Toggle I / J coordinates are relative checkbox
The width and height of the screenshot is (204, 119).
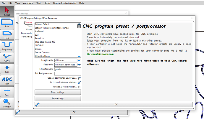(x=79, y=82)
